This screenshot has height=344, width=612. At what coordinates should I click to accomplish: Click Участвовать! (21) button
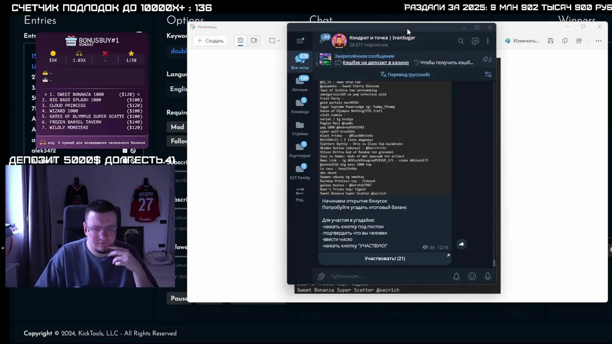(385, 258)
